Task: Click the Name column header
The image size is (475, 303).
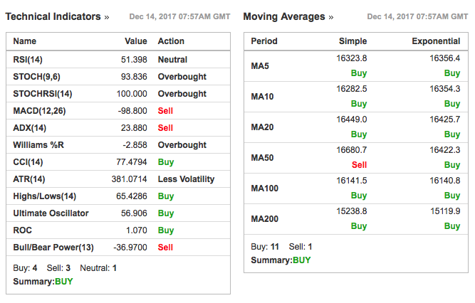Action: click(x=25, y=41)
